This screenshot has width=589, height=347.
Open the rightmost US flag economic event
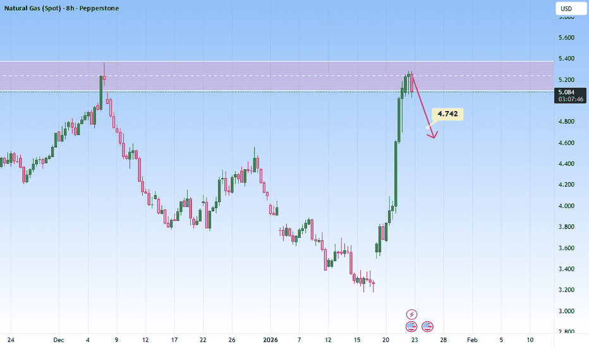[x=427, y=326]
